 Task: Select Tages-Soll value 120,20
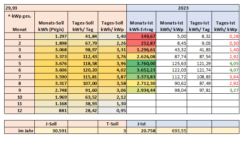(83, 70)
